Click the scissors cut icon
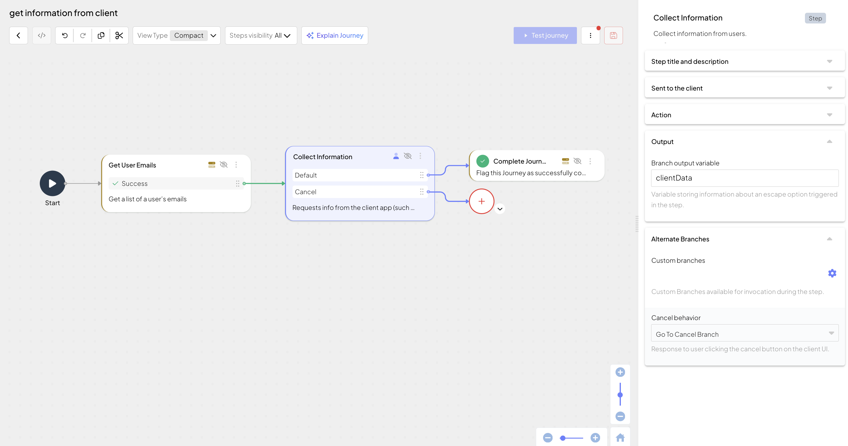This screenshot has height=446, width=848. click(119, 36)
